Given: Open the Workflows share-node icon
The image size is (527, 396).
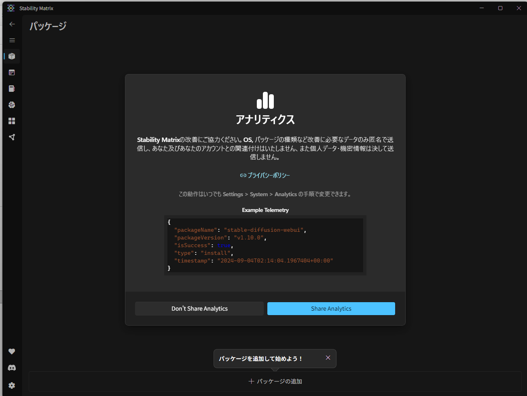Looking at the screenshot, I should [x=12, y=137].
